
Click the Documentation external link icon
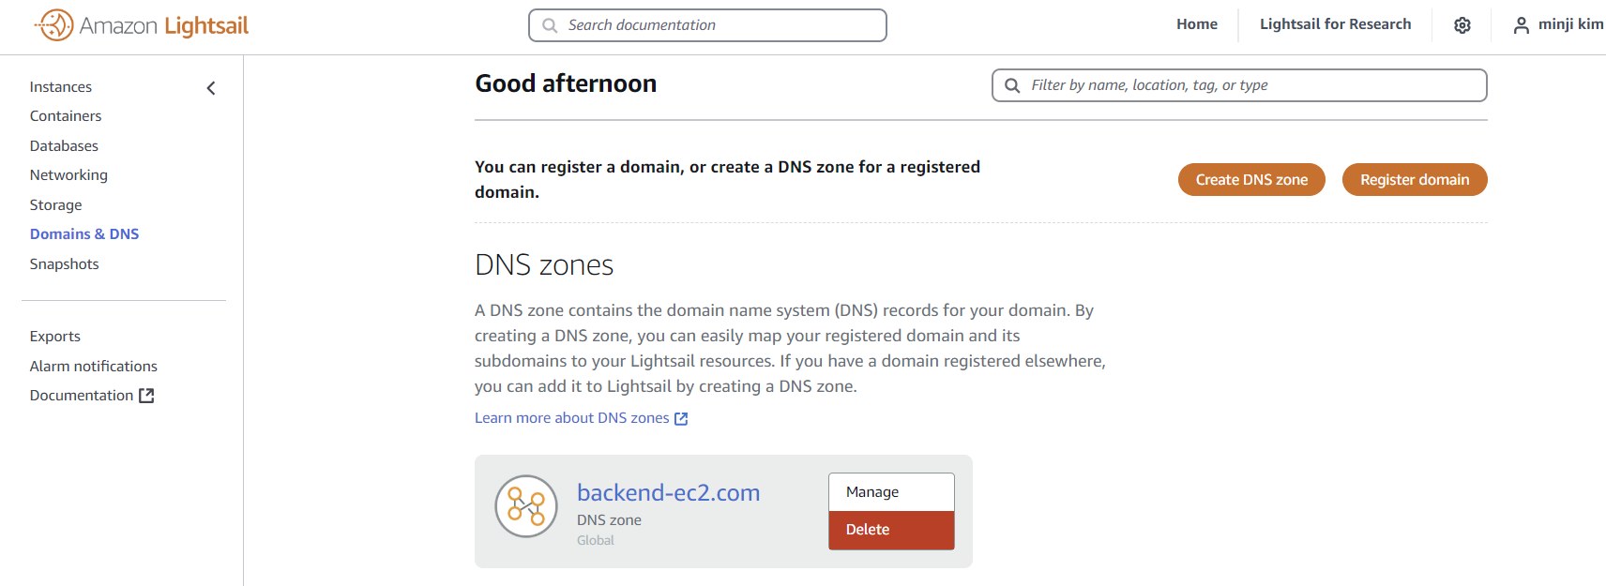(x=146, y=396)
